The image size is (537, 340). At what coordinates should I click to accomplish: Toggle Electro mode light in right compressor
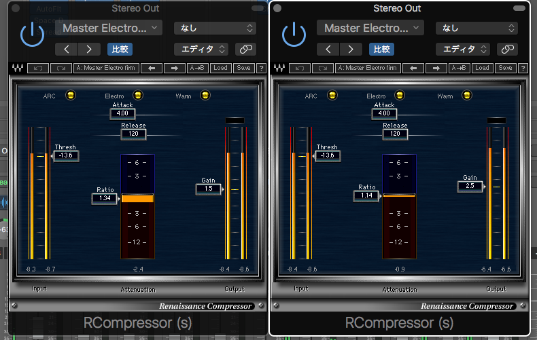point(399,95)
